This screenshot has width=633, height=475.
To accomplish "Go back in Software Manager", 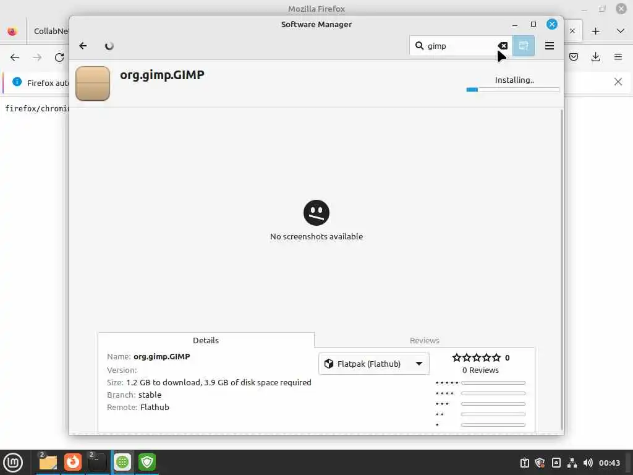I will 83,46.
